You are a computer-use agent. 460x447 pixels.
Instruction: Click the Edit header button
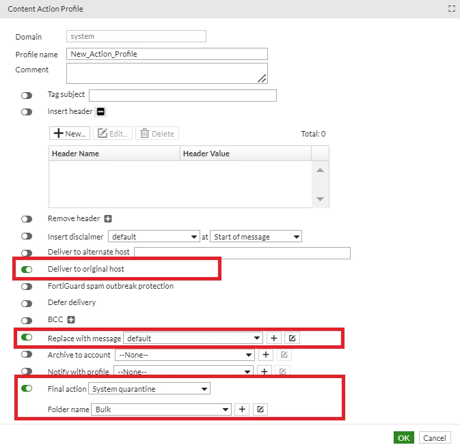(113, 133)
